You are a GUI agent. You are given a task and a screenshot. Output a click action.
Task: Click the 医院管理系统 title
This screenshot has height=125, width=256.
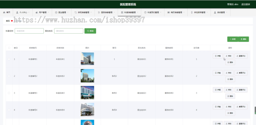coord(128,4)
